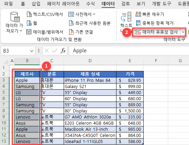Select the 데이터 tab
189x145 pixels.
point(108,4)
